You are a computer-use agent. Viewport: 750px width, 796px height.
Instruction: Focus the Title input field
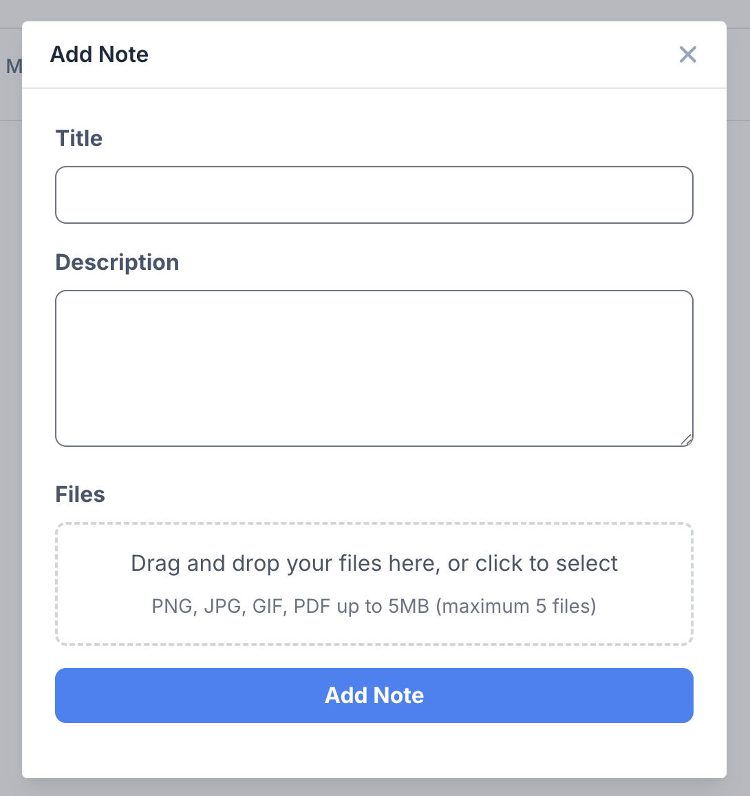374,194
